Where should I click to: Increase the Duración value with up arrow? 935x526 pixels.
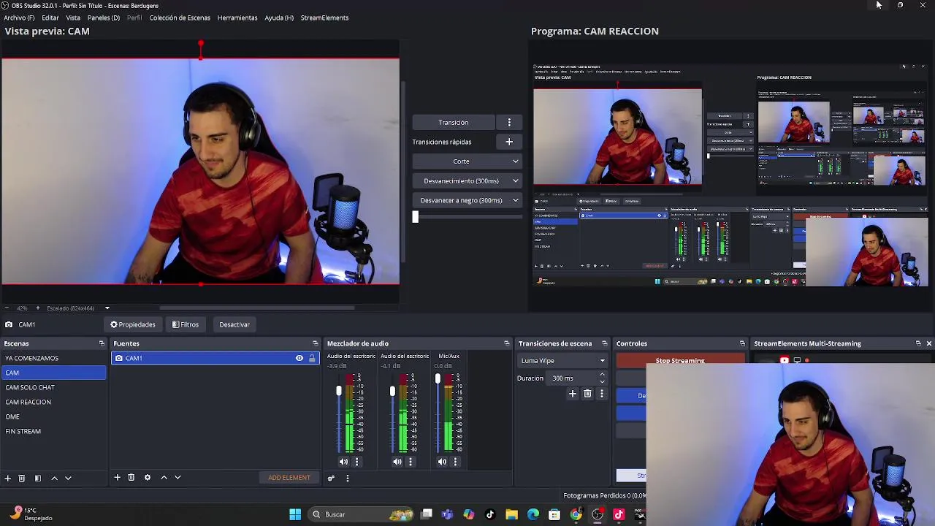tap(602, 375)
